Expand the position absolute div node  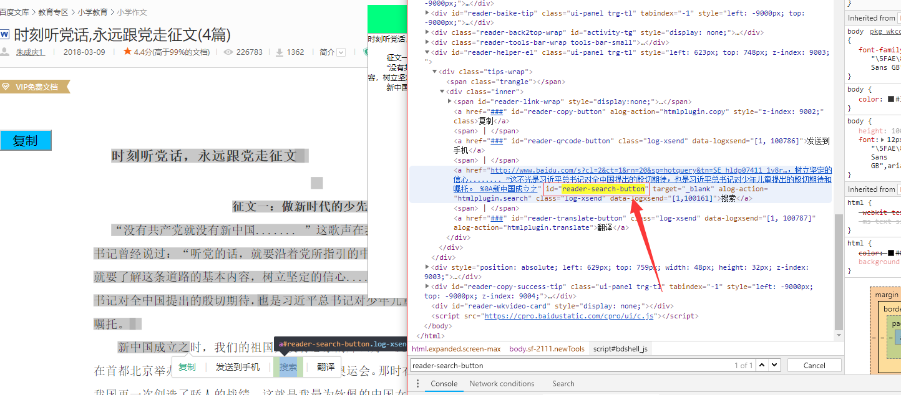[427, 267]
